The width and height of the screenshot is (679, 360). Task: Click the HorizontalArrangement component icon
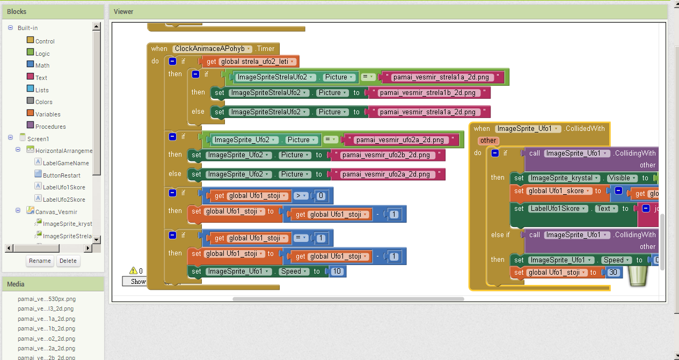click(30, 150)
